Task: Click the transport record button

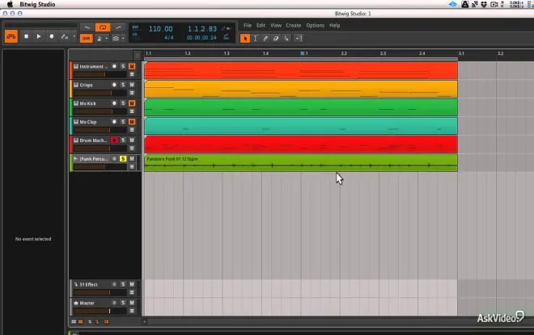Action: pyautogui.click(x=52, y=36)
